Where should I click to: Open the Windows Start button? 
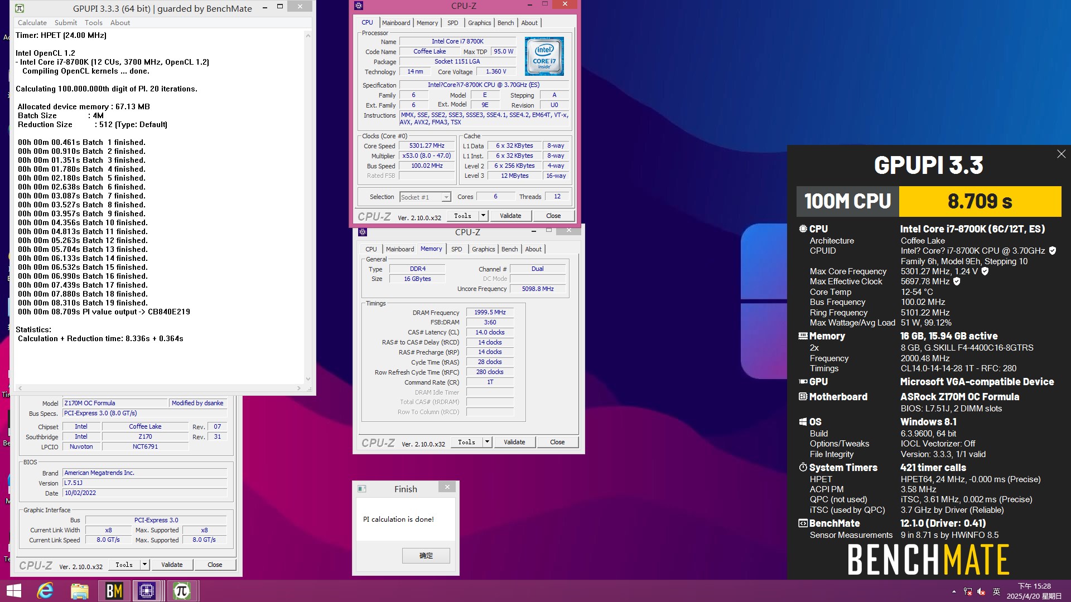14,591
